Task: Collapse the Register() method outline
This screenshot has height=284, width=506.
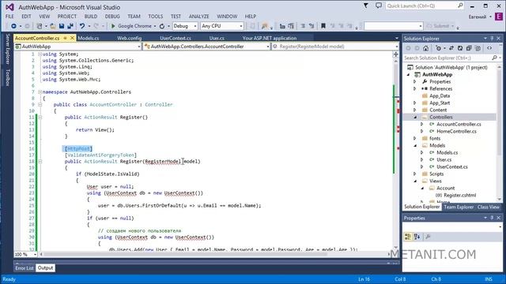Action: [40, 118]
